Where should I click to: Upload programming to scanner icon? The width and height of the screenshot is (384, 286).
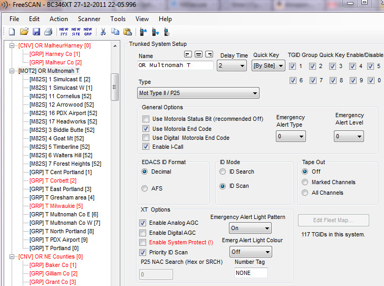143,32
